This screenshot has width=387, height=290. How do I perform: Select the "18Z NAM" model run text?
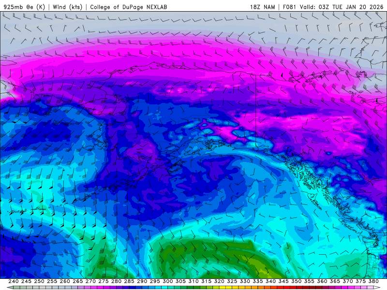click(x=263, y=7)
